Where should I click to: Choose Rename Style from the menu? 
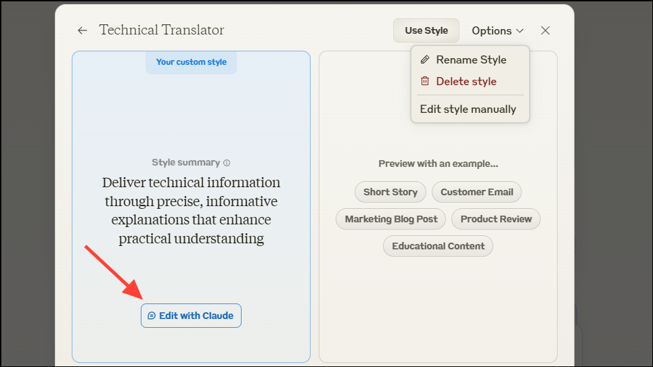471,59
